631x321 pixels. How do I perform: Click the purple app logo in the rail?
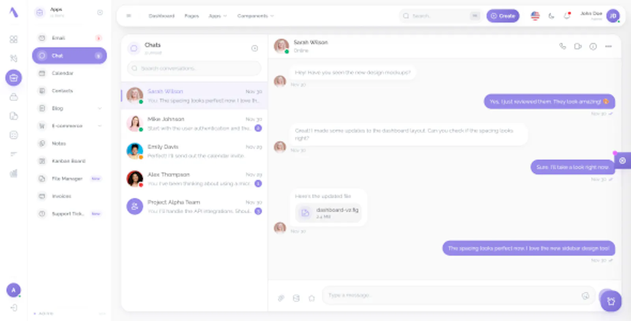pyautogui.click(x=13, y=12)
